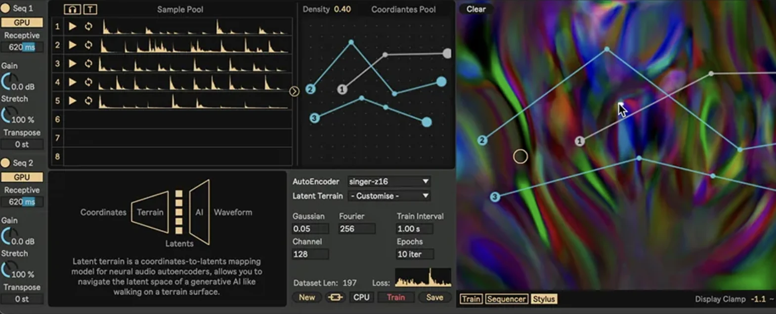The height and width of the screenshot is (314, 776).
Task: Switch to the Stylus tab
Action: click(544, 299)
